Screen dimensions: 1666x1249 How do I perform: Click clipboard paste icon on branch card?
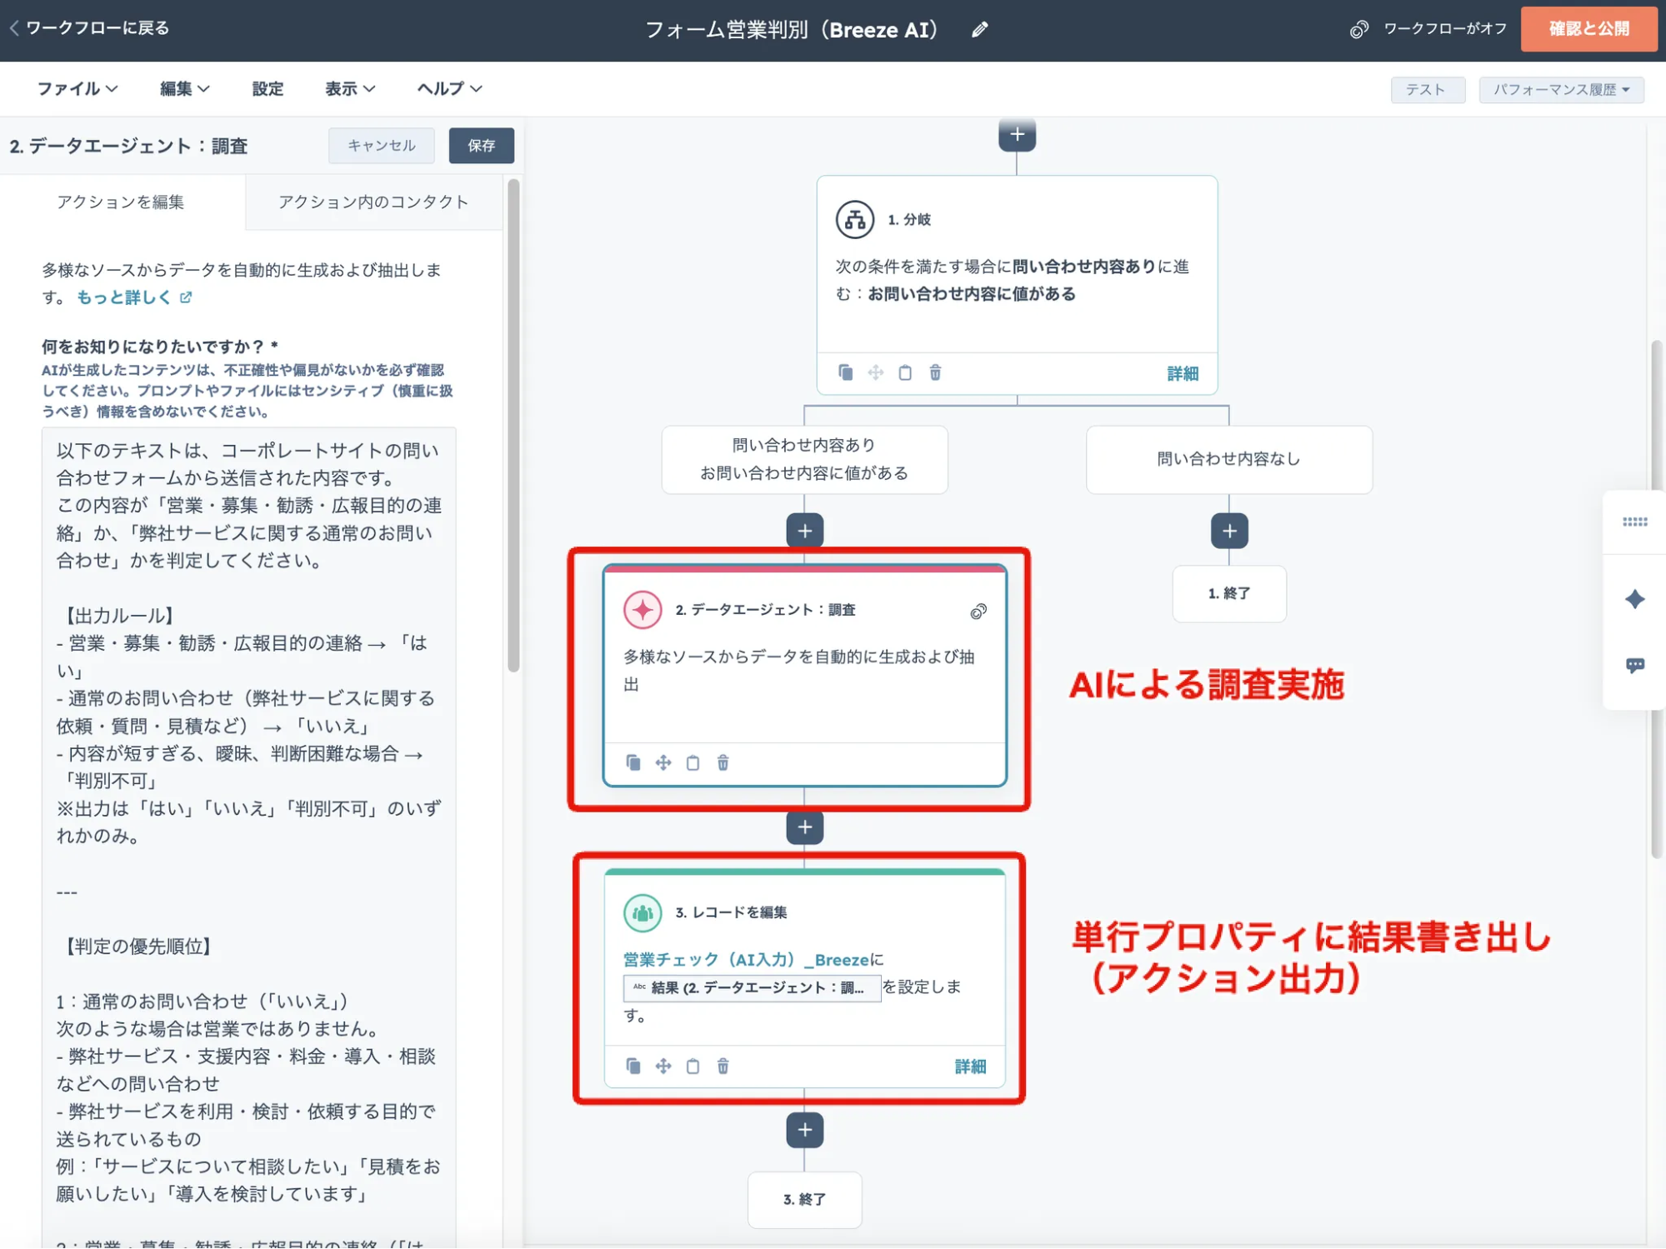pyautogui.click(x=905, y=372)
